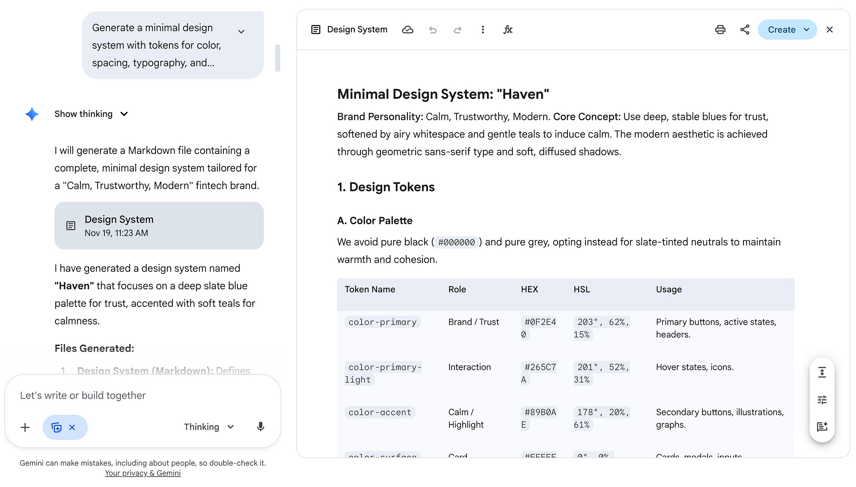This screenshot has height=487, width=856.
Task: Open the Thinking model dropdown
Action: (x=209, y=427)
